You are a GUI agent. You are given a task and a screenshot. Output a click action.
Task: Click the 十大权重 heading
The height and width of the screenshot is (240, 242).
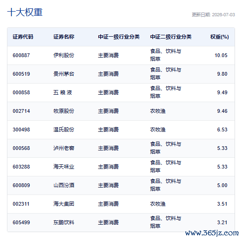[x=25, y=12]
